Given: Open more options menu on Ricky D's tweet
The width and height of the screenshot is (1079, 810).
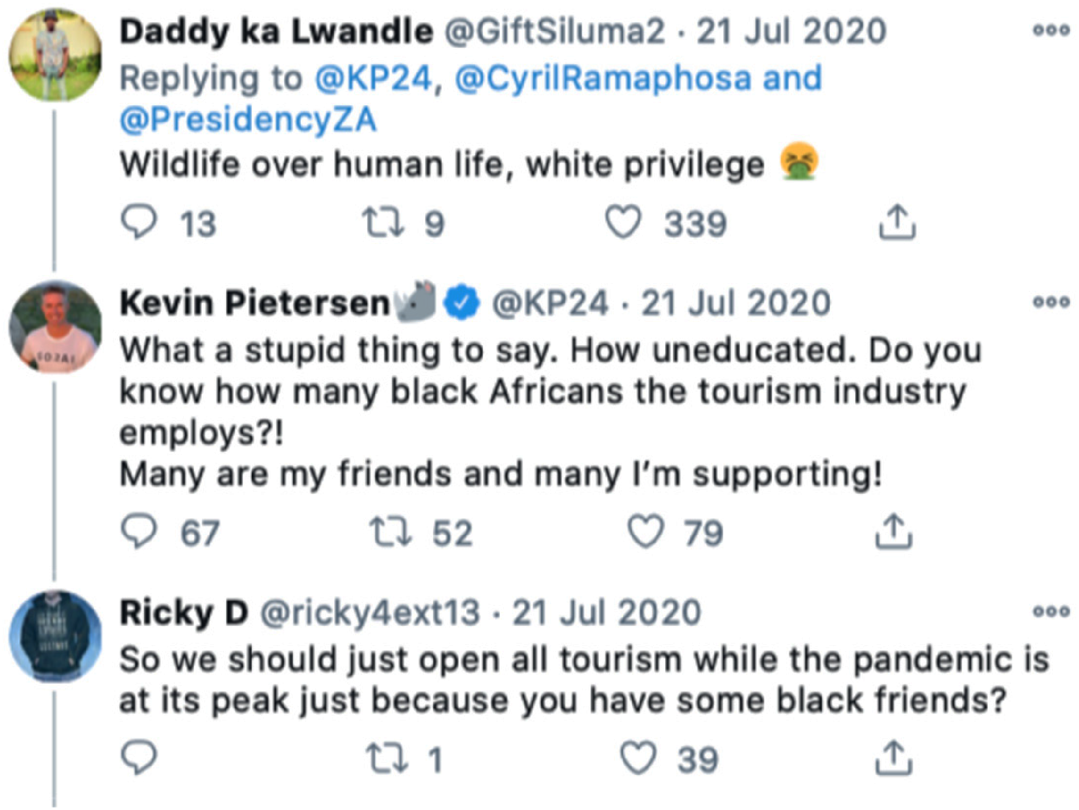Looking at the screenshot, I should (1051, 611).
